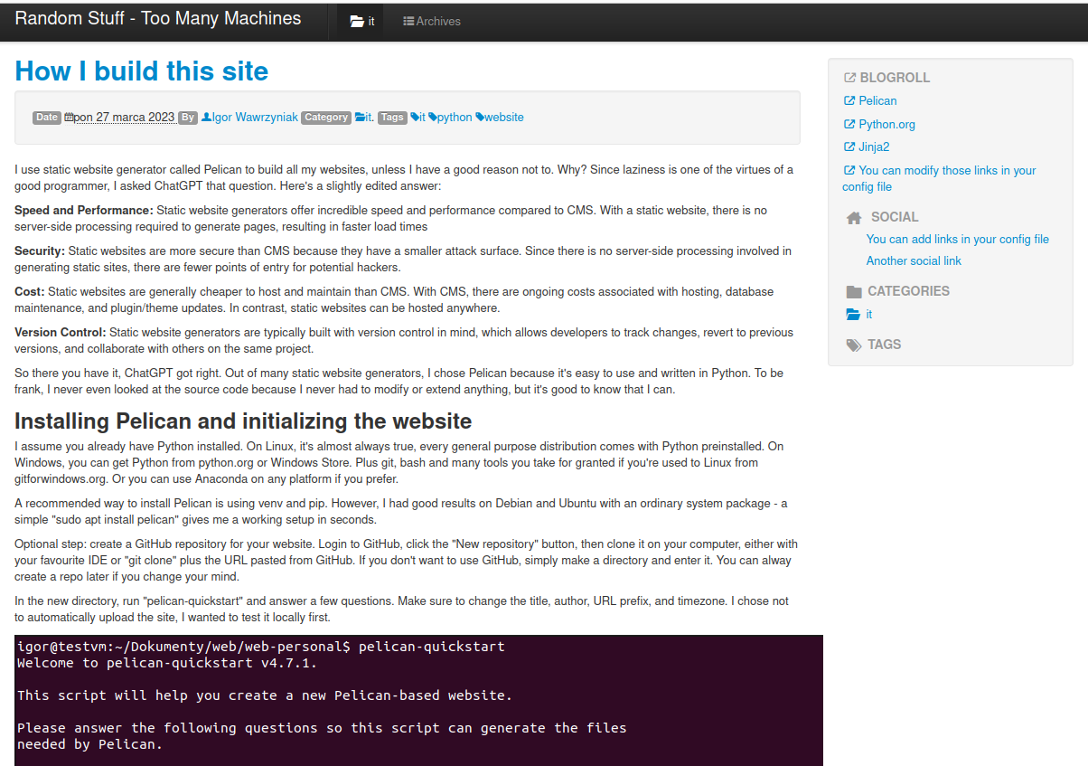This screenshot has width=1088, height=766.
Task: Click the external-link icon beside BLOGROLL
Action: pyautogui.click(x=849, y=78)
